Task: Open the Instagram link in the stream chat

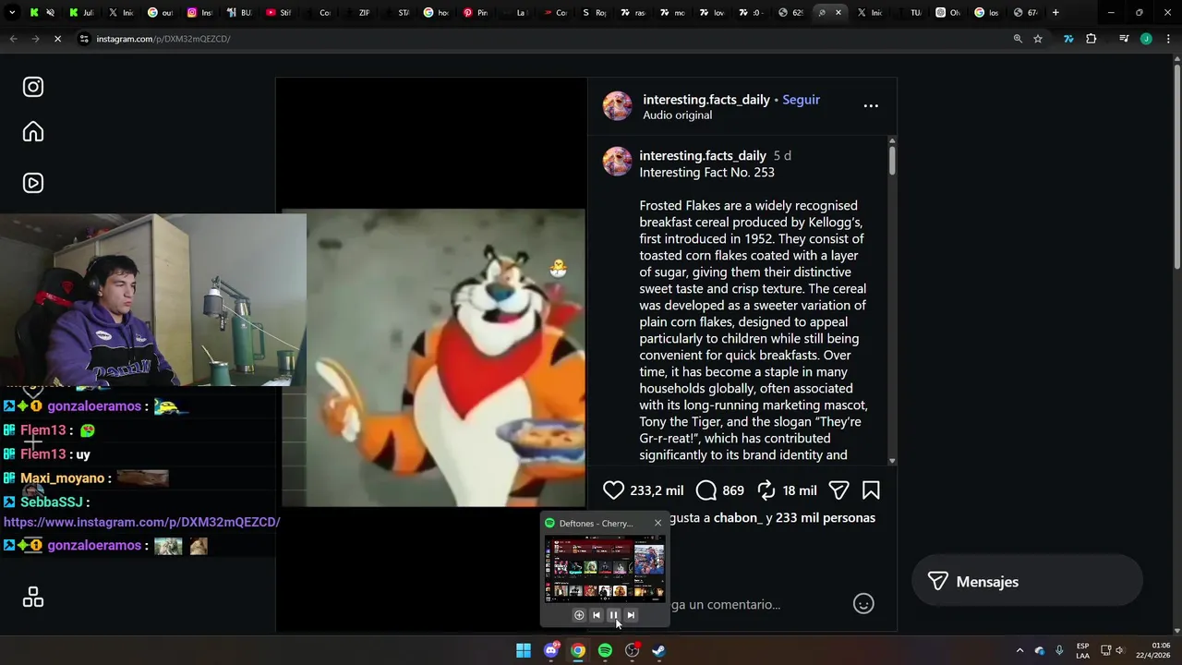Action: click(x=141, y=522)
